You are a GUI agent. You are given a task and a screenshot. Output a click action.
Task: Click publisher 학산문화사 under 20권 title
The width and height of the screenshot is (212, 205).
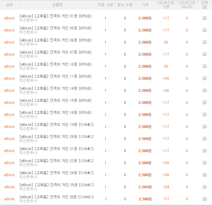(x=28, y=141)
